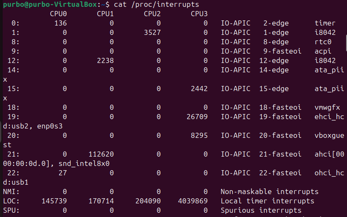
Task: Click the 'vmwgfx' device name
Action: pyautogui.click(x=327, y=108)
